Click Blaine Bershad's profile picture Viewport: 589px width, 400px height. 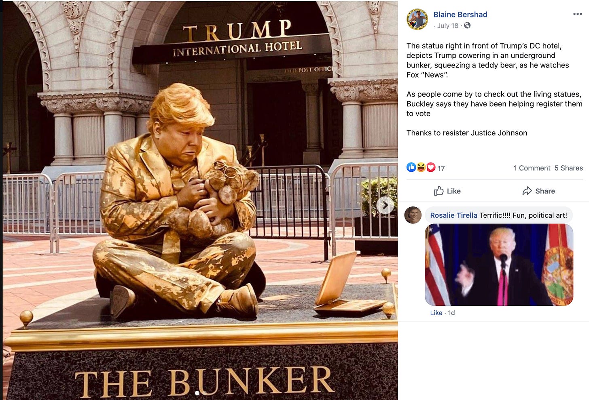[x=417, y=19]
